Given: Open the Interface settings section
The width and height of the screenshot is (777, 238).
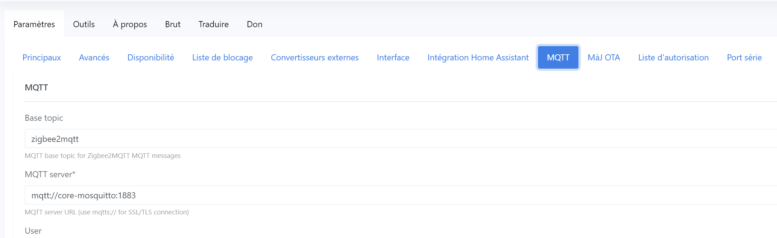Looking at the screenshot, I should click(x=393, y=58).
